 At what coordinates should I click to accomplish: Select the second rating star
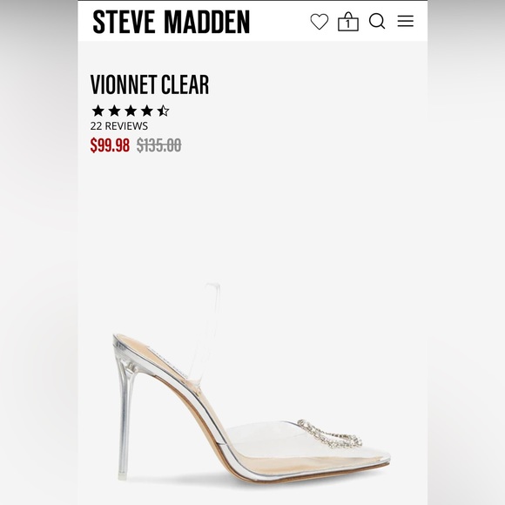(x=114, y=111)
